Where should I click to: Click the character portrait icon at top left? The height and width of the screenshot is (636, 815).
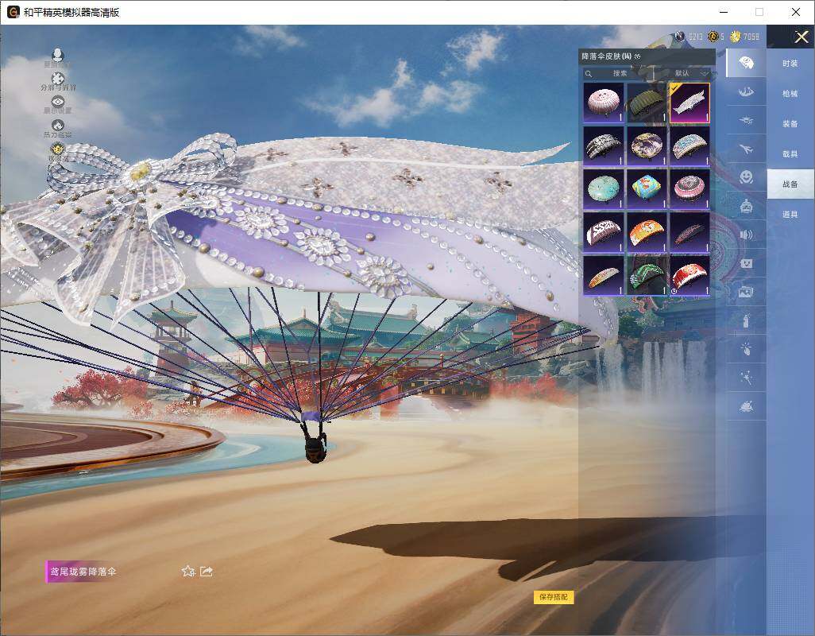coord(58,55)
